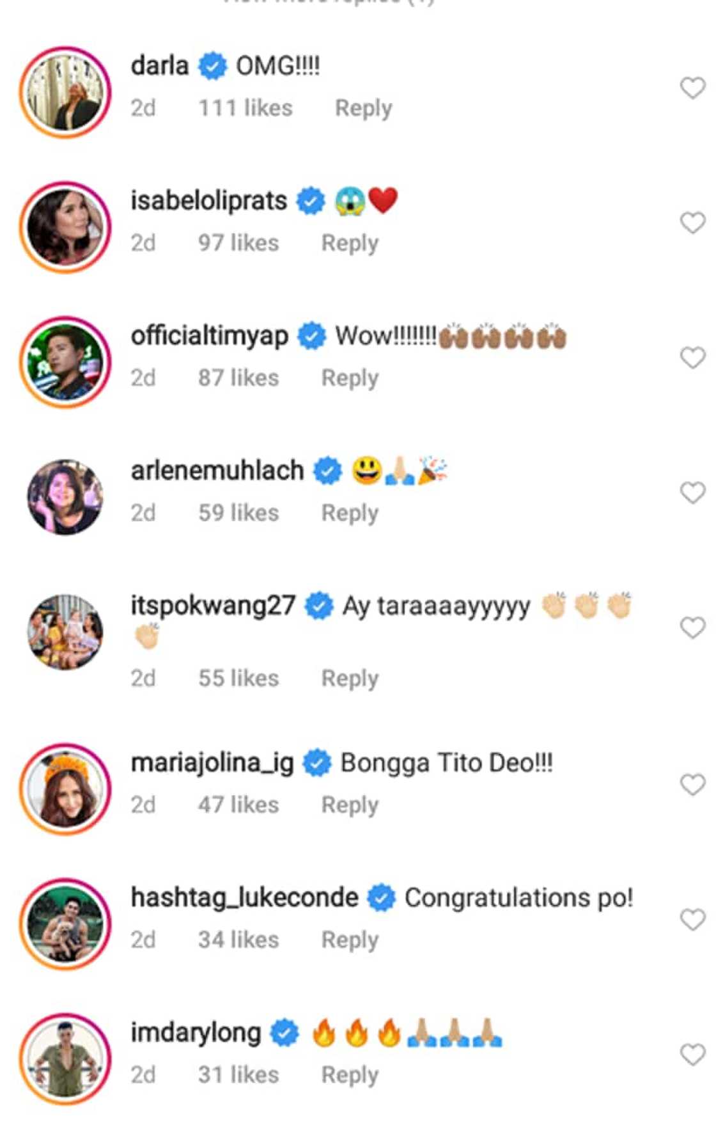The height and width of the screenshot is (1141, 716).
Task: Click the verified badge next to officialtimyap
Action: tap(311, 335)
